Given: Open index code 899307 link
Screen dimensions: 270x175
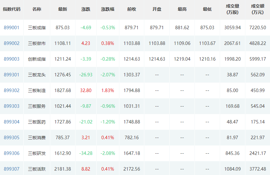Looking at the screenshot, I should (12, 169).
